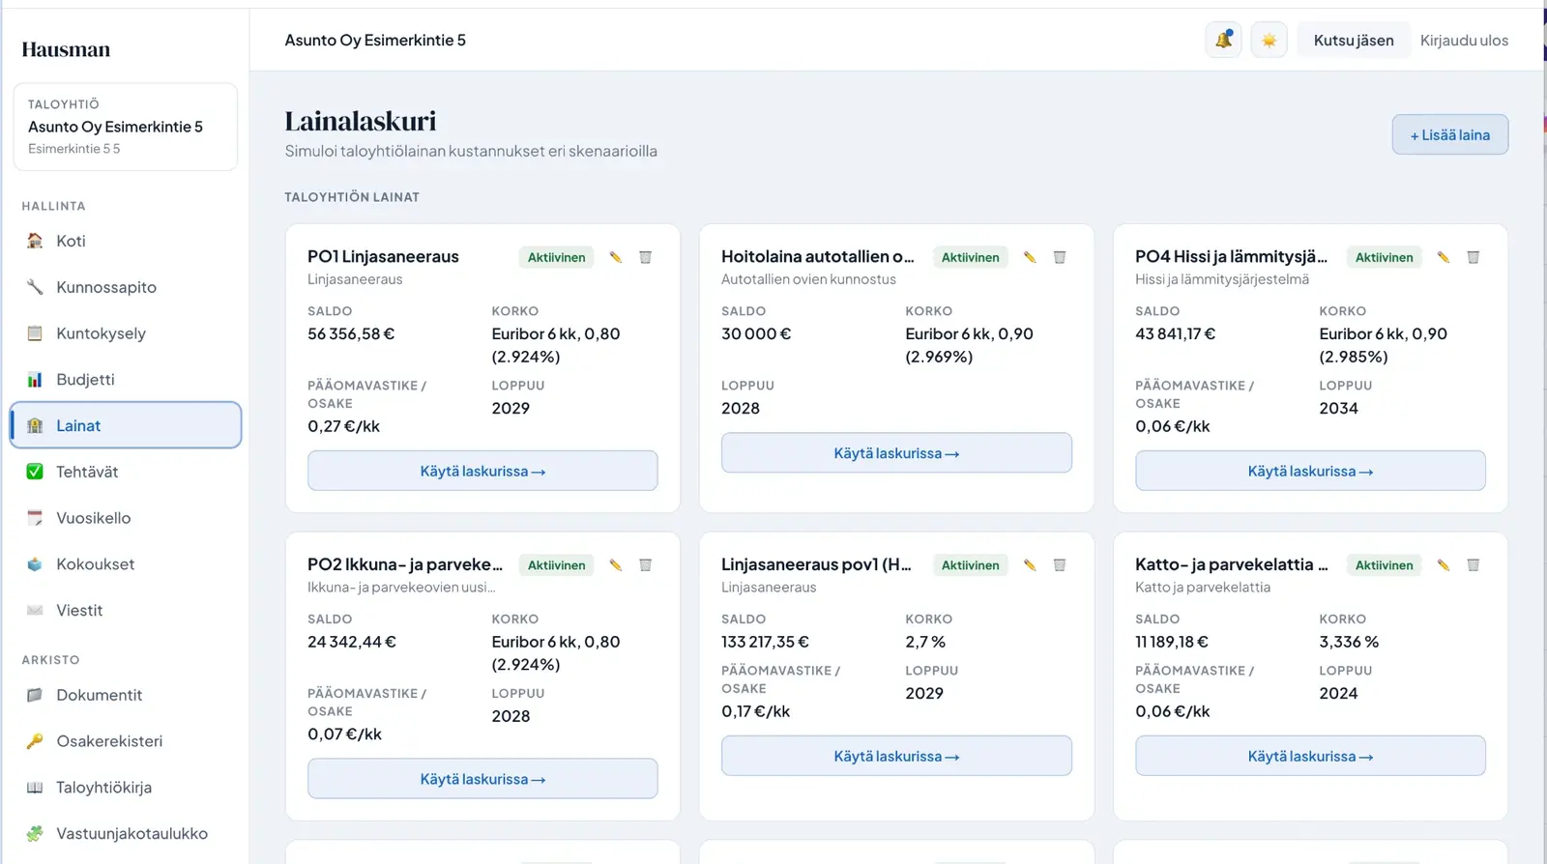The width and height of the screenshot is (1547, 864).
Task: Click the Aktiivinen badge on PO1 Linjasaneeraus
Action: click(556, 257)
